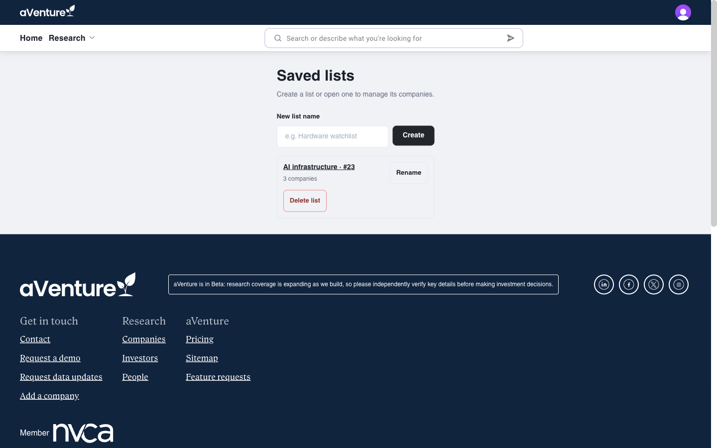Image resolution: width=717 pixels, height=448 pixels.
Task: Open the Facebook social icon
Action: pos(628,285)
